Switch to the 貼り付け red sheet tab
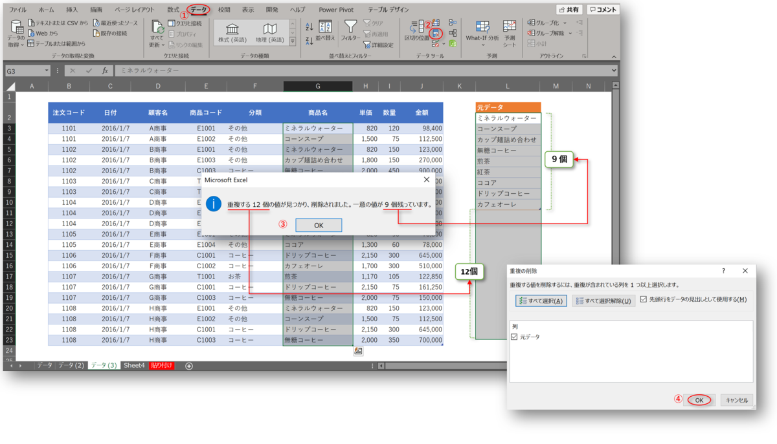The width and height of the screenshot is (777, 444). [x=161, y=366]
